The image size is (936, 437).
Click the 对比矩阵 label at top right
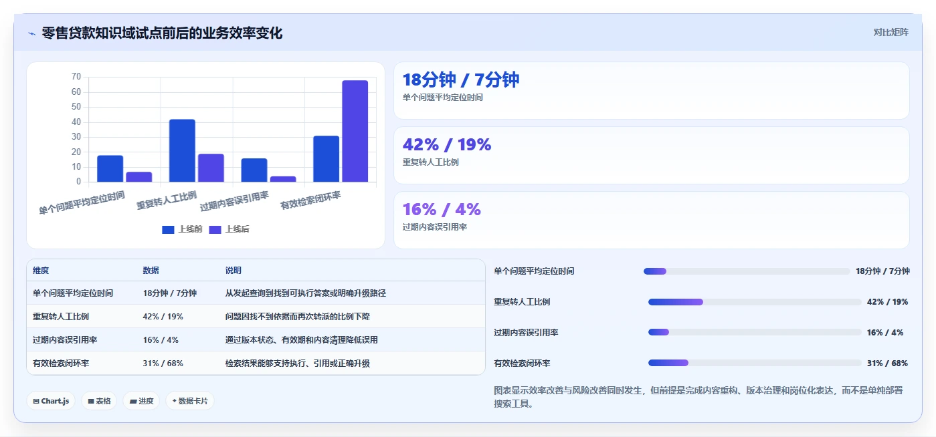891,32
